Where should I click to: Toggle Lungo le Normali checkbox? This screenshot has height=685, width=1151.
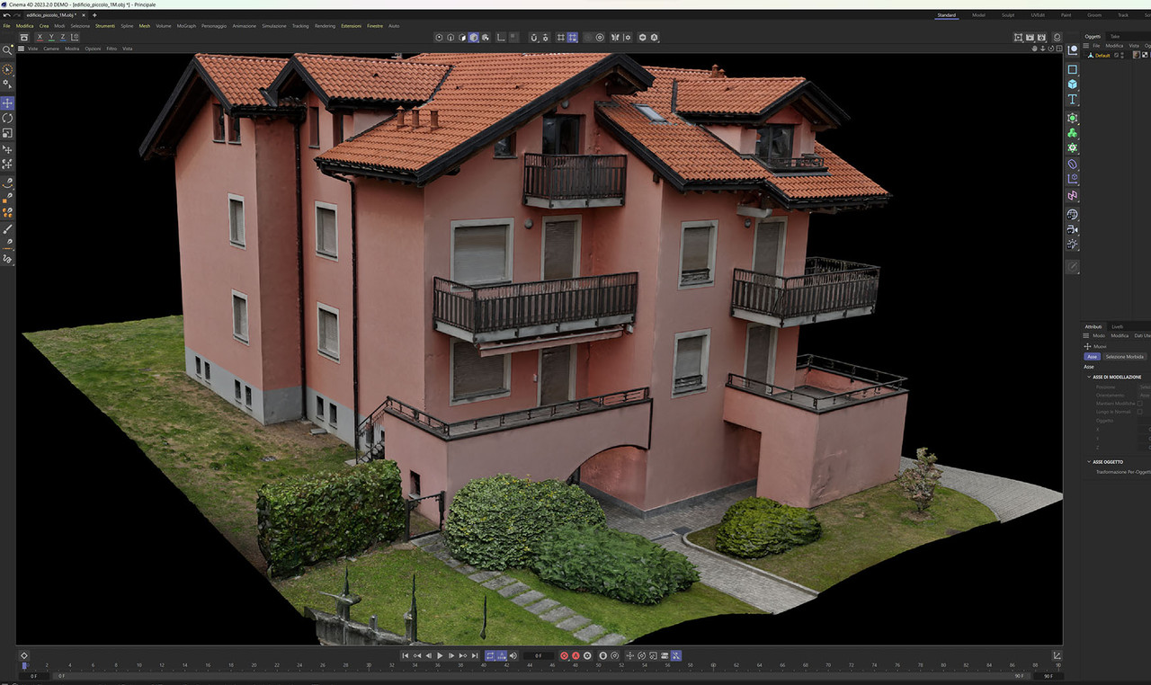[1140, 412]
